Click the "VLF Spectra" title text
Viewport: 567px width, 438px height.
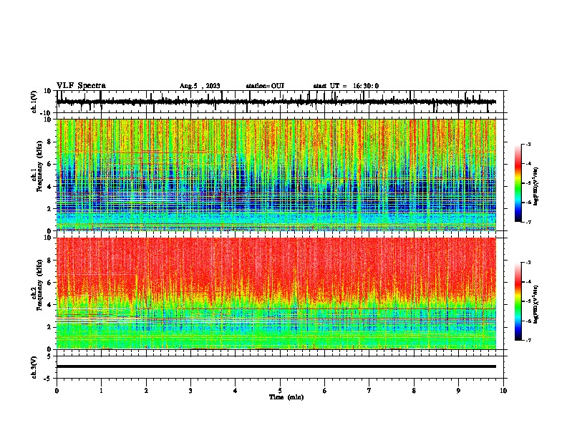click(81, 86)
